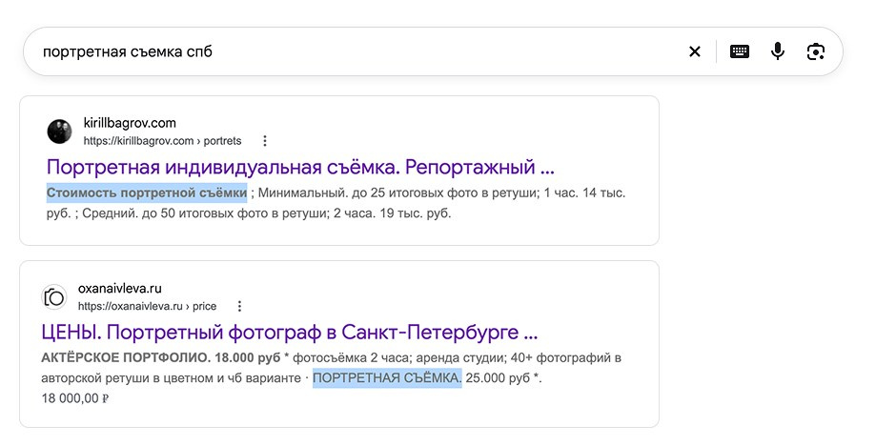This screenshot has height=446, width=876.
Task: Search by image with the camera lens icon
Action: pos(816,51)
